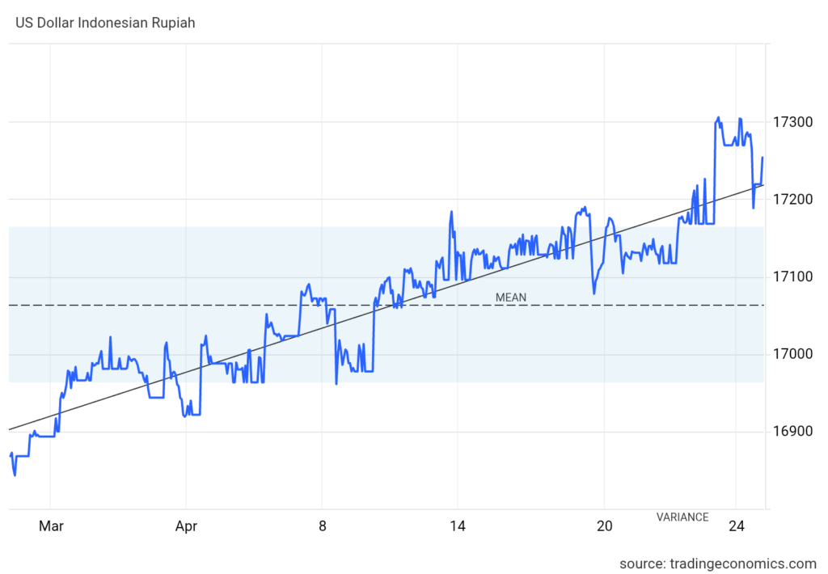This screenshot has width=828, height=574.
Task: Click the final data point at the line's right end
Action: [763, 158]
